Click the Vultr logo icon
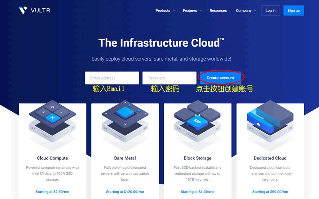319x199 pixels. (x=23, y=10)
